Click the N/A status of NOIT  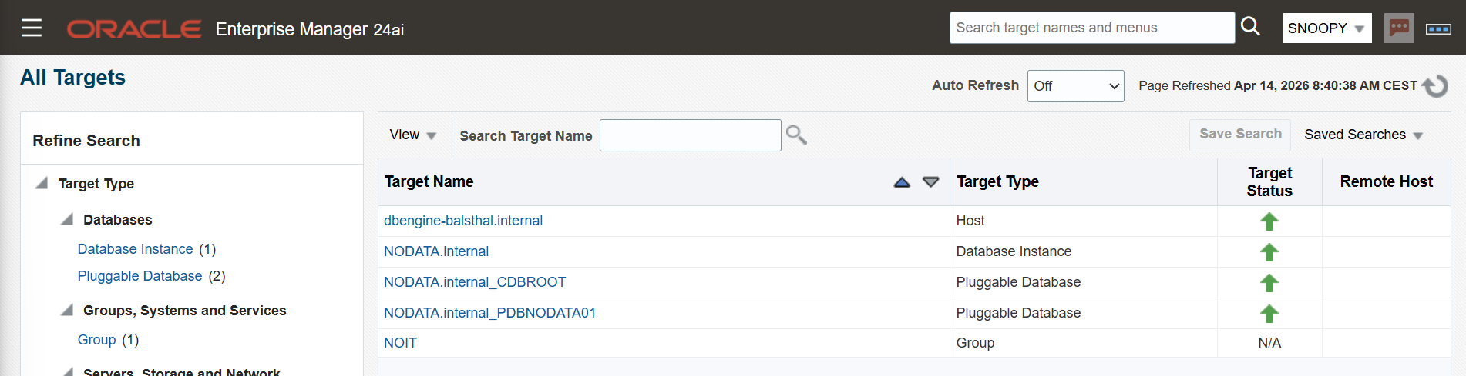1269,343
